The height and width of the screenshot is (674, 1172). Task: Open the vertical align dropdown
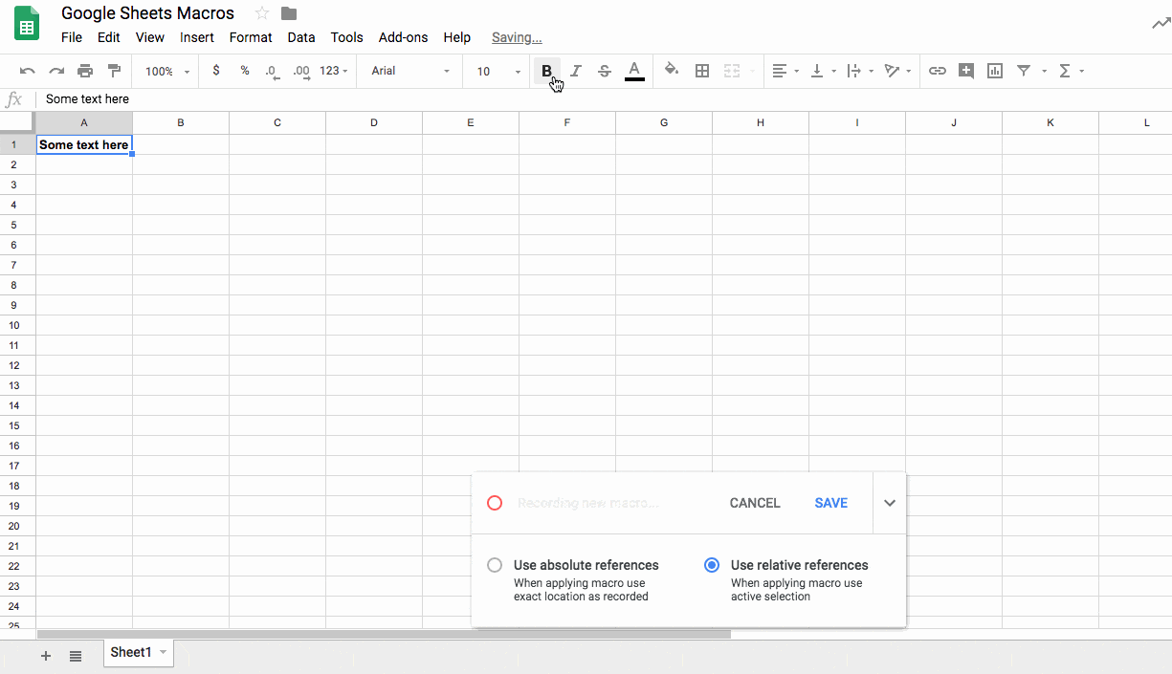pos(823,71)
